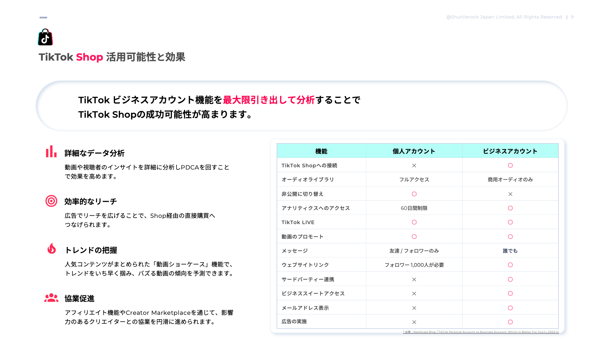This screenshot has height=339, width=603.
Task: Select the ウェブサイトリンク row label
Action: pos(305,265)
